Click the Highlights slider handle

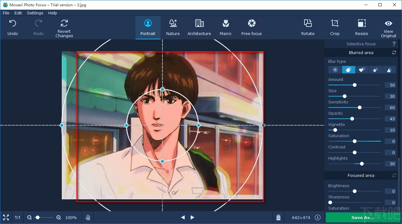pos(362,164)
